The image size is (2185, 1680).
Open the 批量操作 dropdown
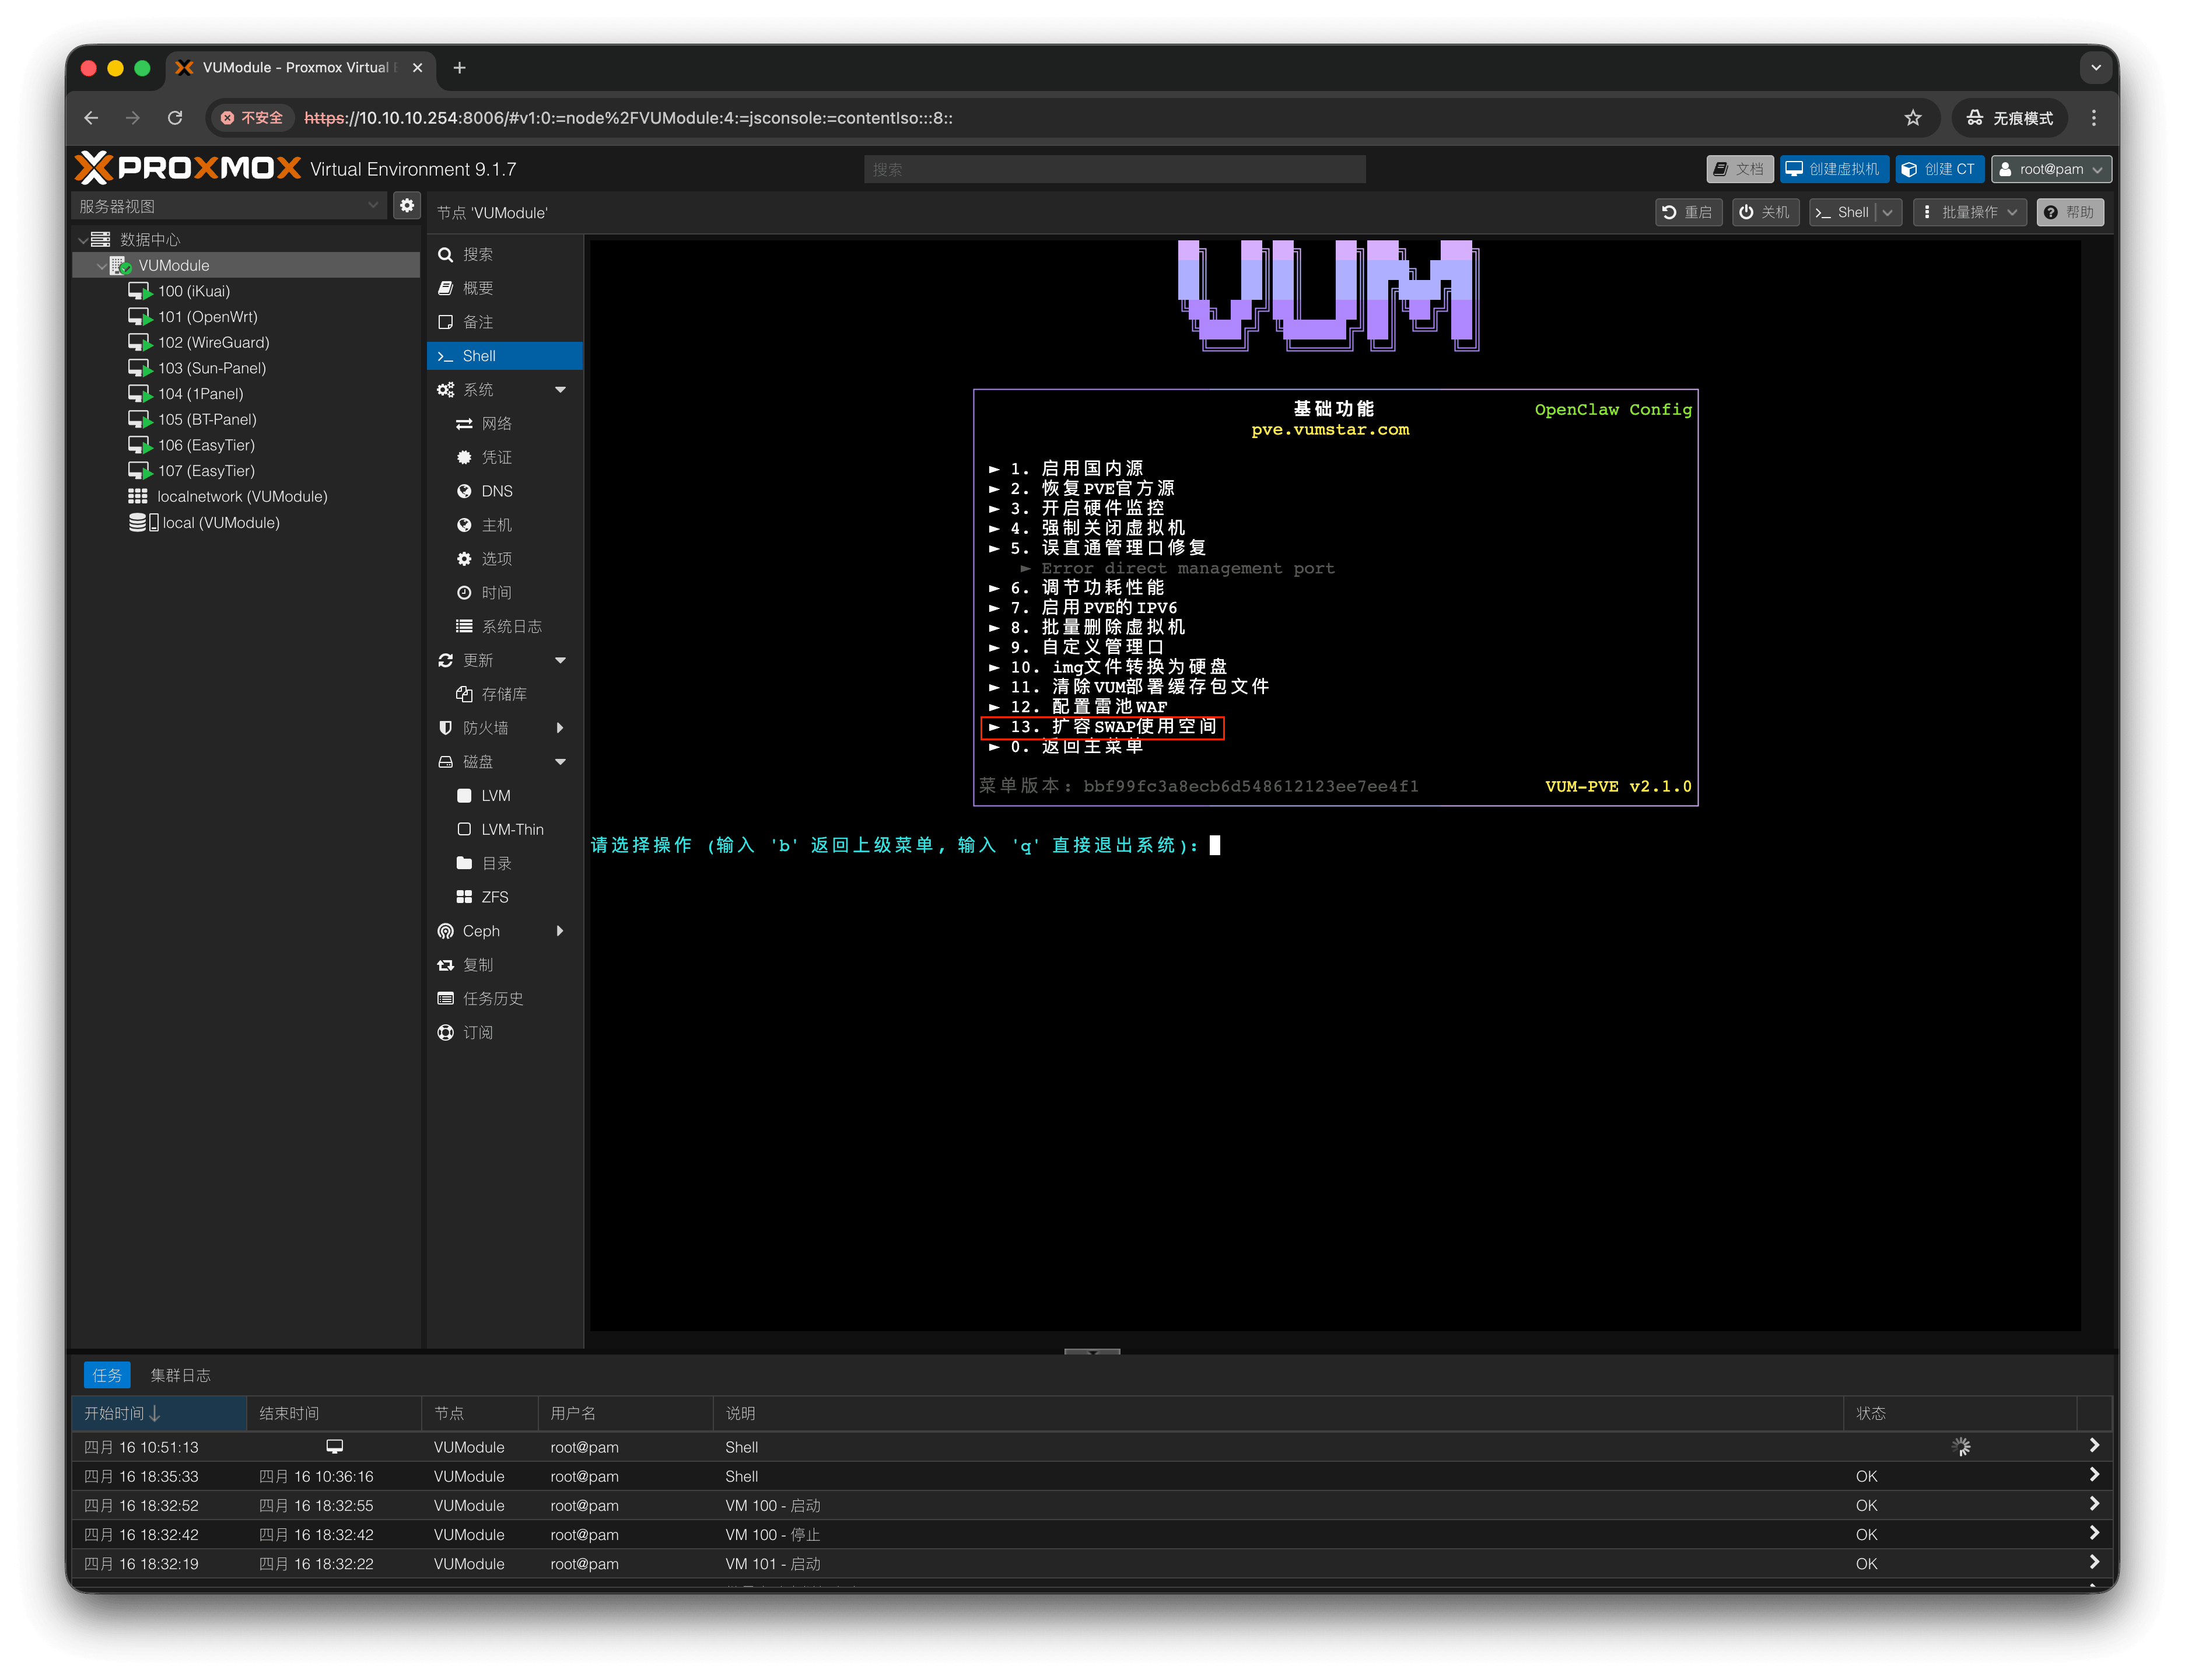click(x=1970, y=212)
